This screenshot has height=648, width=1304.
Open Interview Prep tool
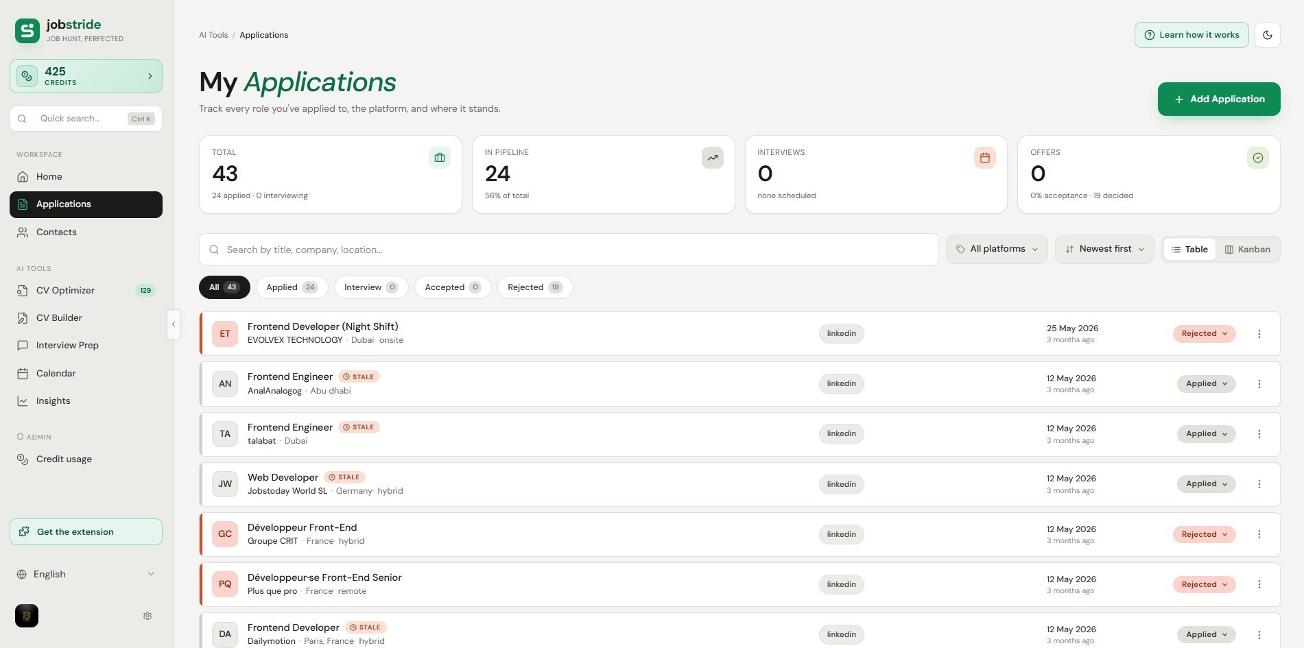tap(86, 346)
